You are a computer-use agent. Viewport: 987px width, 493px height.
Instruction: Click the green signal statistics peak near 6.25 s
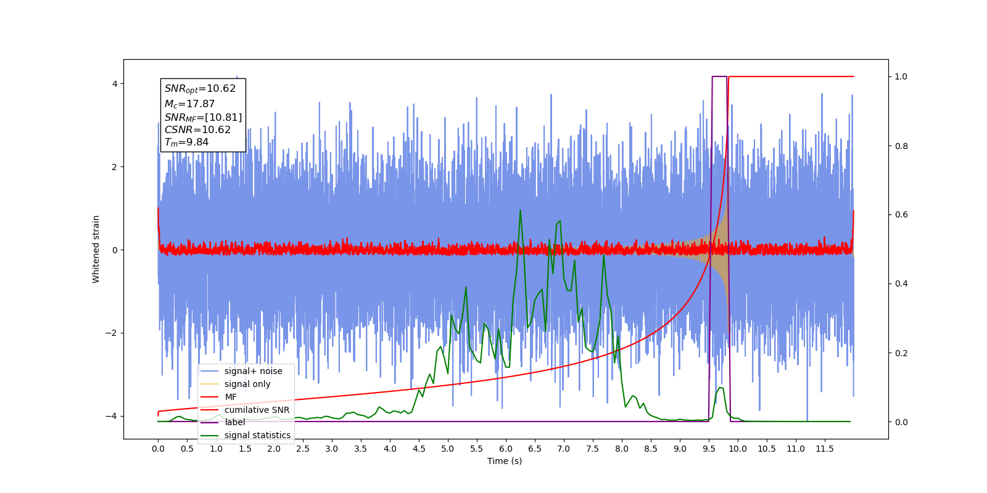pyautogui.click(x=520, y=211)
